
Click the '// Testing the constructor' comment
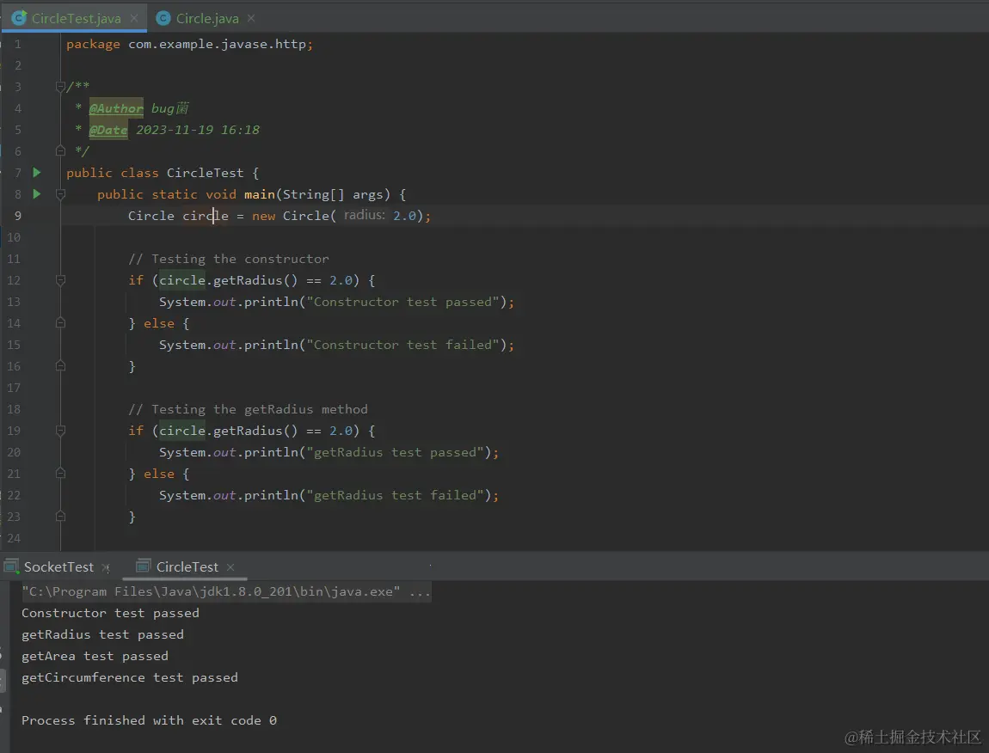[x=228, y=260]
